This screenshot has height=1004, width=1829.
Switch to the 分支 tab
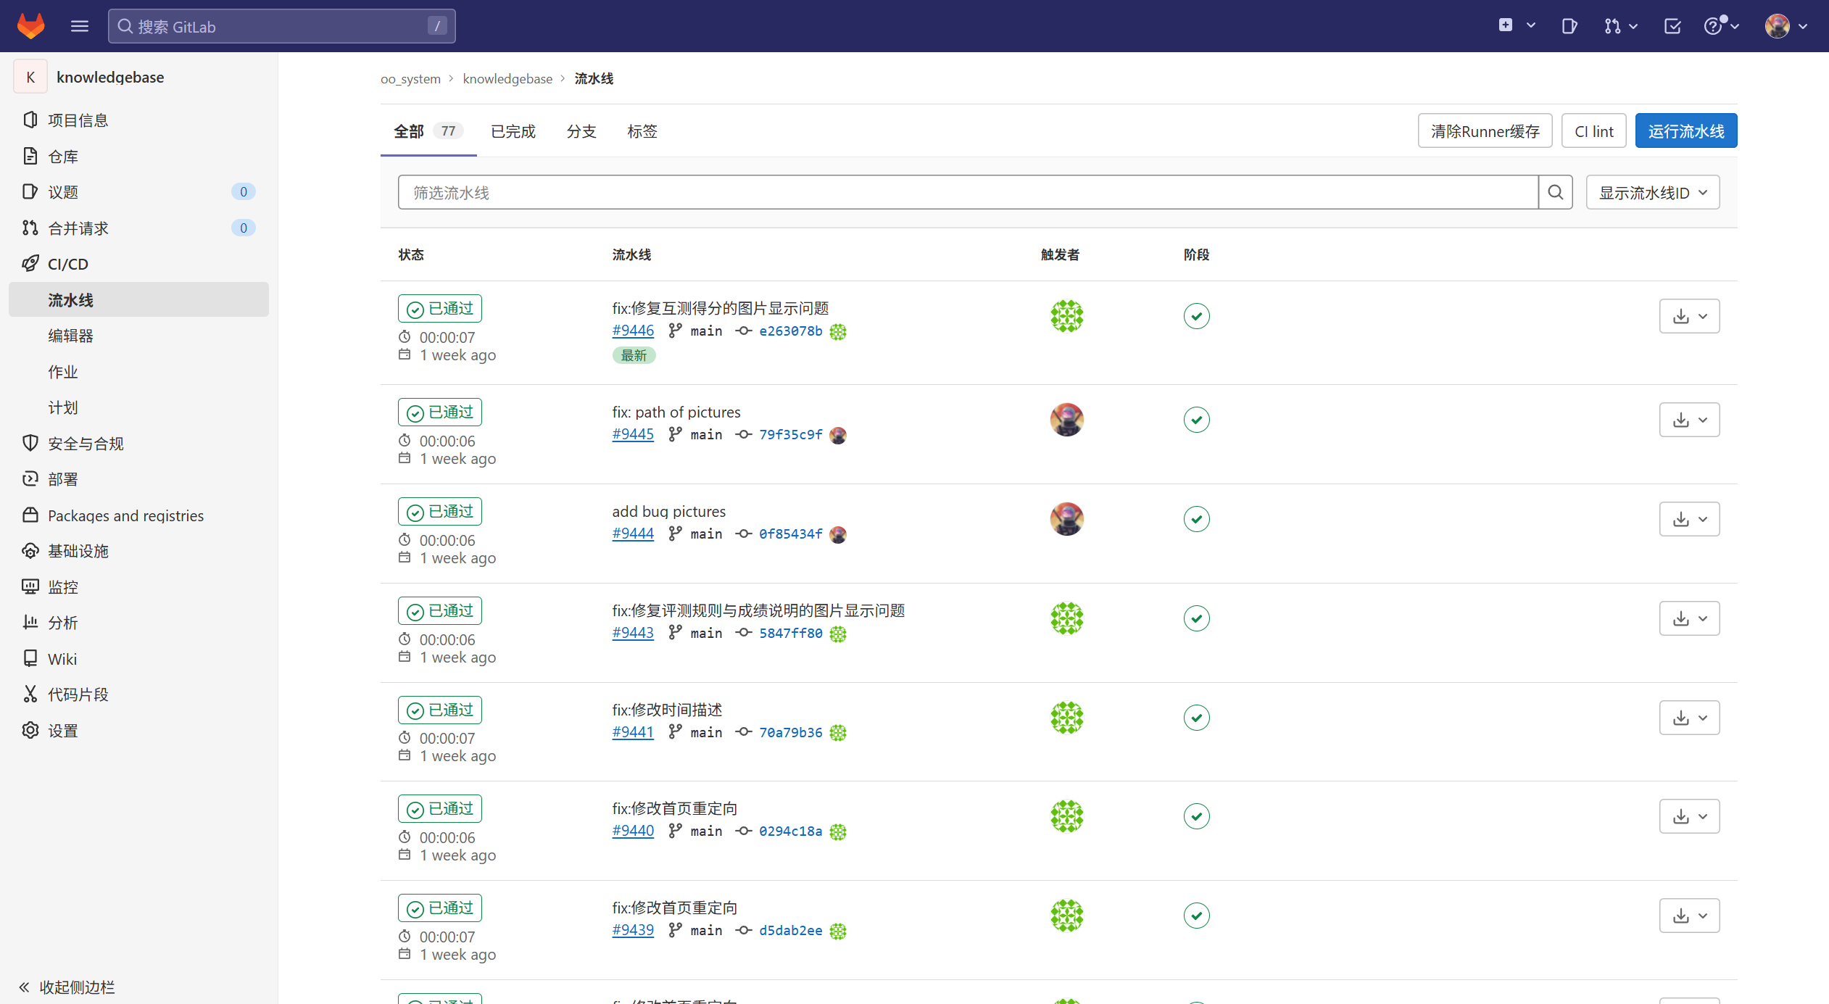tap(581, 131)
